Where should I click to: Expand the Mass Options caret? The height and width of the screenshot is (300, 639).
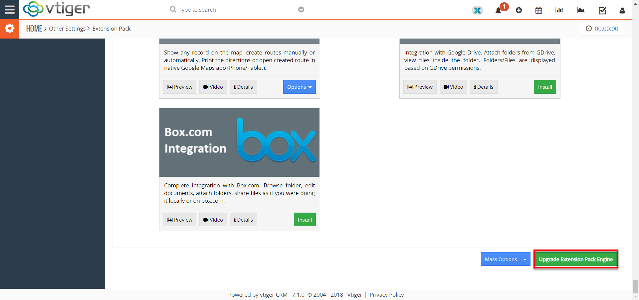[525, 259]
